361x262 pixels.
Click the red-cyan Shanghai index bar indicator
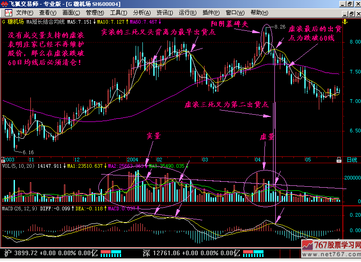111,252
